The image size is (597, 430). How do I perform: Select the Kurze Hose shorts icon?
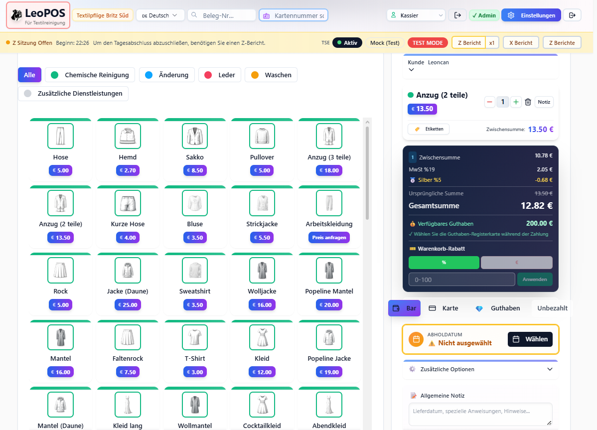pyautogui.click(x=128, y=203)
